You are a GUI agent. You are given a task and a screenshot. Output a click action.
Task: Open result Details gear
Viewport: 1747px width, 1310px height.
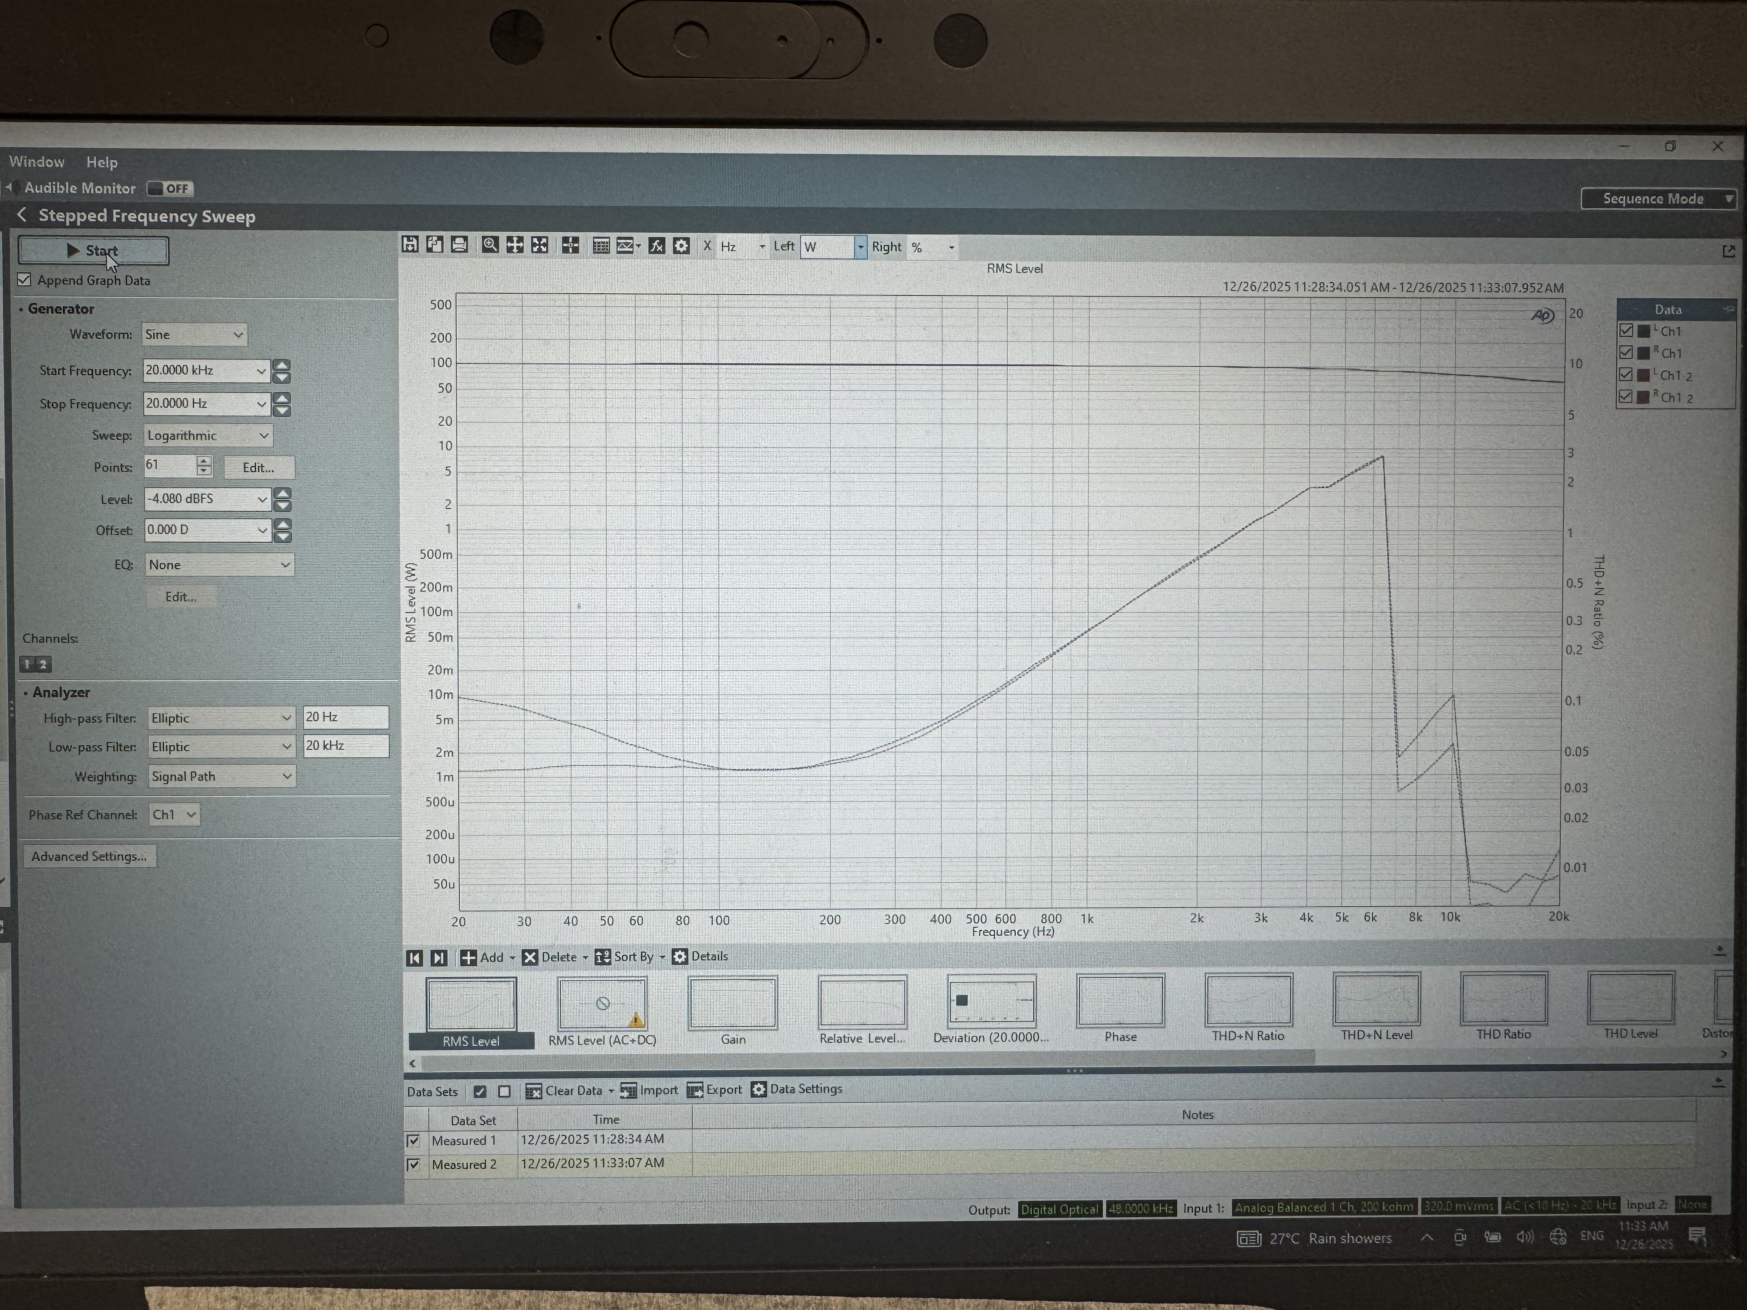click(x=701, y=956)
